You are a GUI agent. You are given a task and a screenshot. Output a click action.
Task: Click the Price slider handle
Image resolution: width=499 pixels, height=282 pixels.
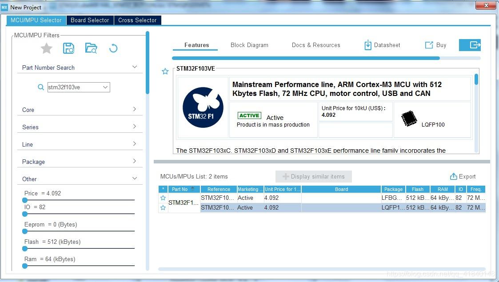[25, 200]
